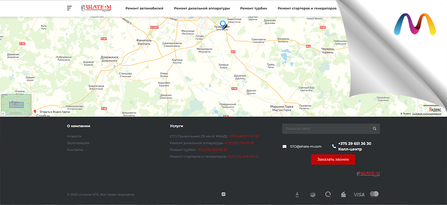Open the hamburger menu icon in header
Image resolution: width=447 pixels, height=205 pixels.
click(x=69, y=8)
